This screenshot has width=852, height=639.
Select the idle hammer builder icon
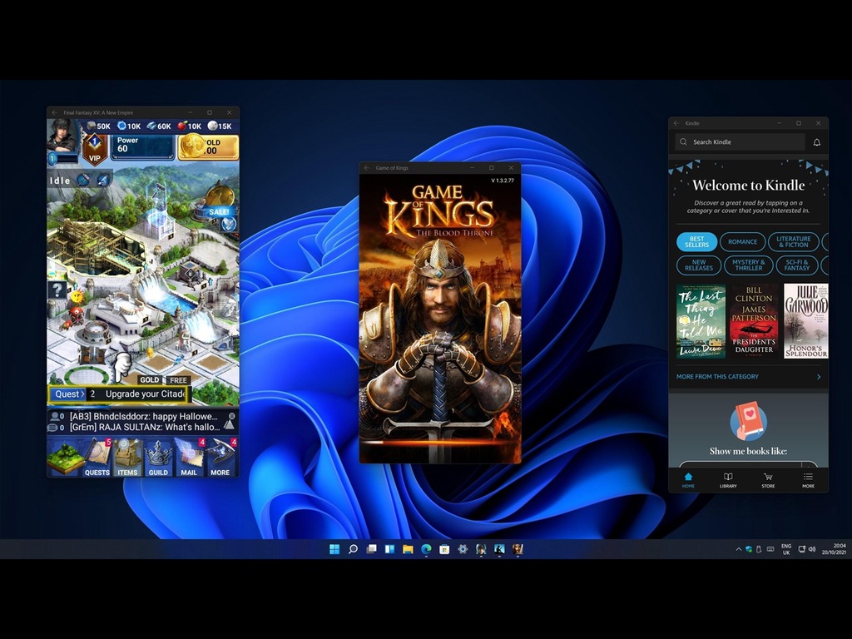click(x=83, y=180)
